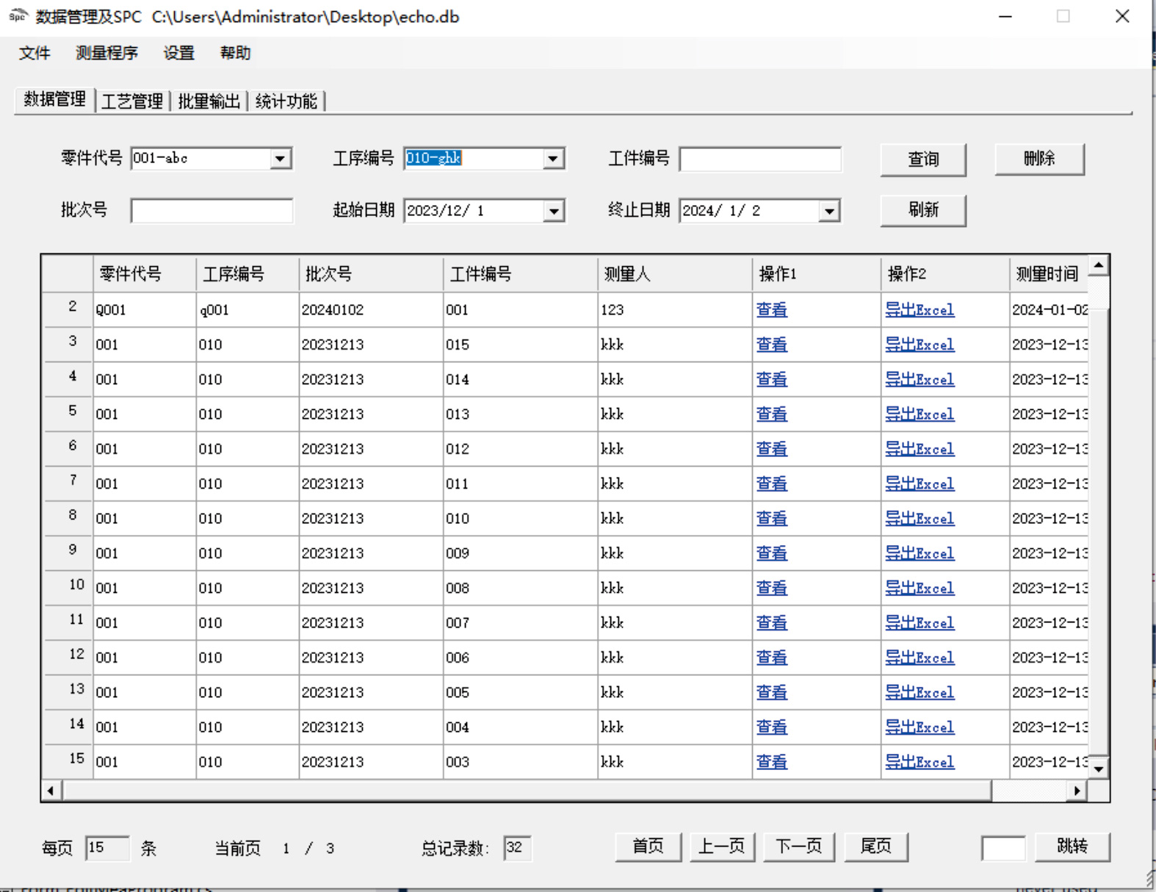Export row 3 with 导出Excel link
Screen dimensions: 1156x892
919,345
